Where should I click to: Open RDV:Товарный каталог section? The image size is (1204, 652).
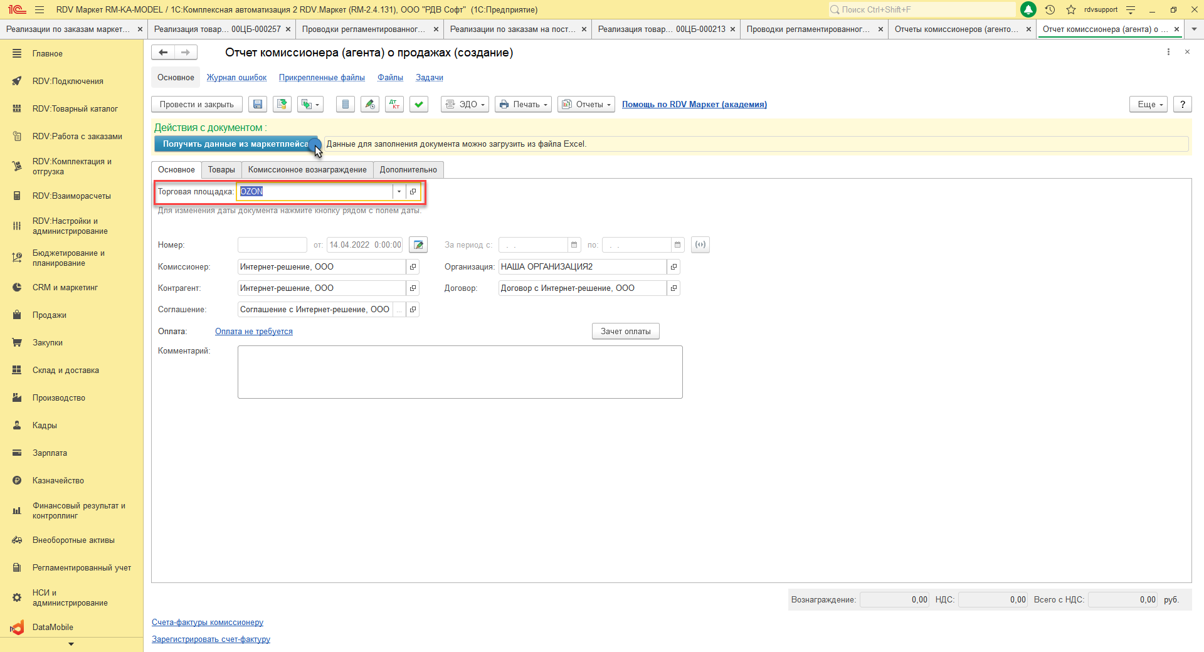tap(75, 109)
